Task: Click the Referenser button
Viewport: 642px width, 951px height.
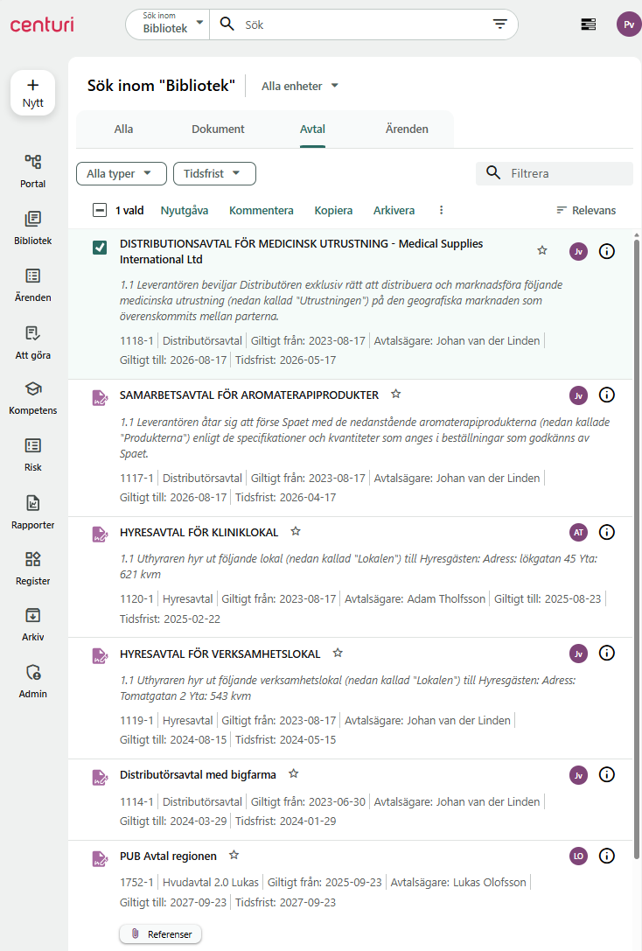Action: click(x=161, y=934)
